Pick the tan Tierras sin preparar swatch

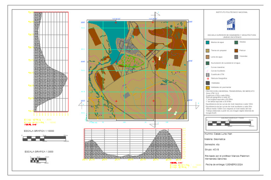[207, 51]
